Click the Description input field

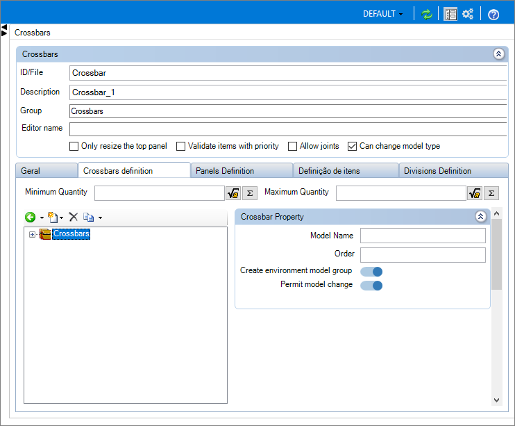pyautogui.click(x=288, y=92)
